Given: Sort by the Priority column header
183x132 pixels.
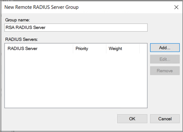Looking at the screenshot, I should pos(89,49).
